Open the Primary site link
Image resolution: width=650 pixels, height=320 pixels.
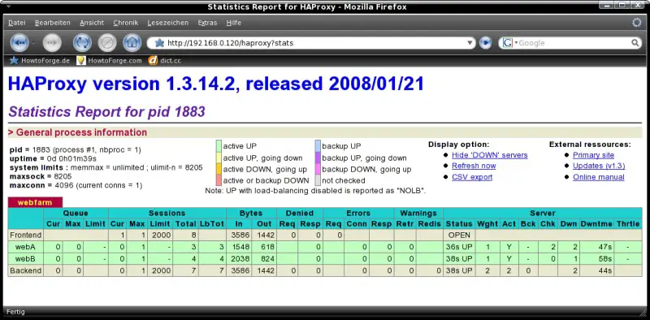tap(593, 155)
